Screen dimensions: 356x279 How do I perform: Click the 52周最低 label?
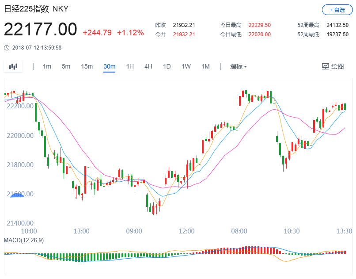pyautogui.click(x=308, y=34)
